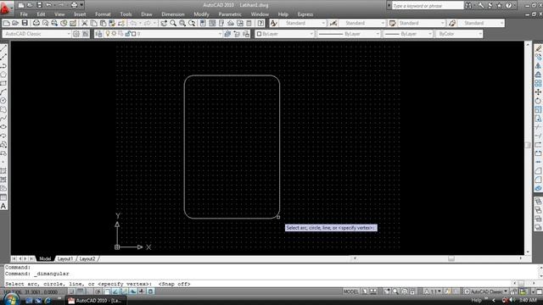This screenshot has width=543, height=305.
Task: Select the Hatch tool
Action: coord(3,171)
